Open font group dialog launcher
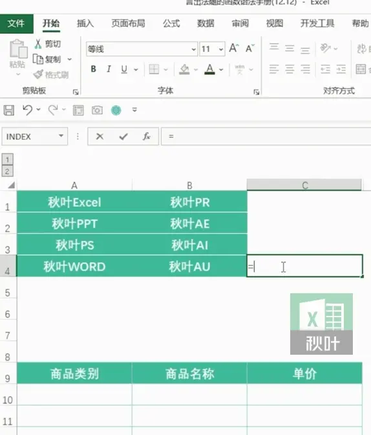The width and height of the screenshot is (371, 435). (x=257, y=92)
